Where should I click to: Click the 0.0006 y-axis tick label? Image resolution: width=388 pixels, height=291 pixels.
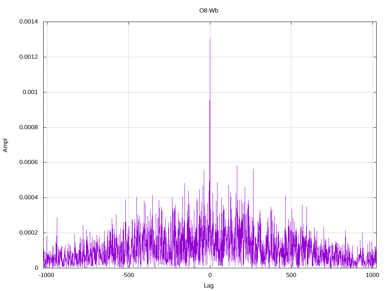tap(29, 162)
